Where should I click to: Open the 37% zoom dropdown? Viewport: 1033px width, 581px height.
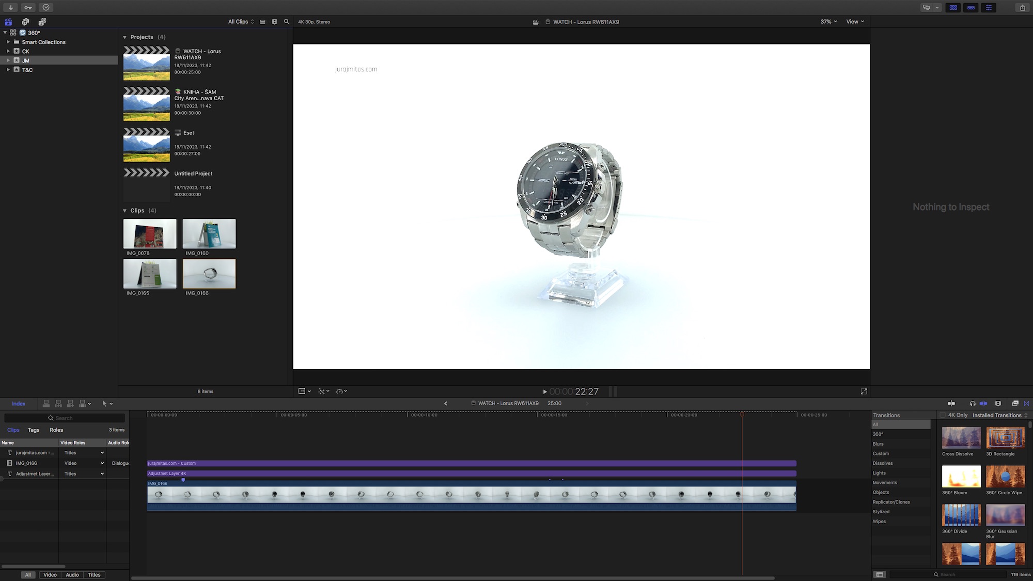tap(828, 22)
